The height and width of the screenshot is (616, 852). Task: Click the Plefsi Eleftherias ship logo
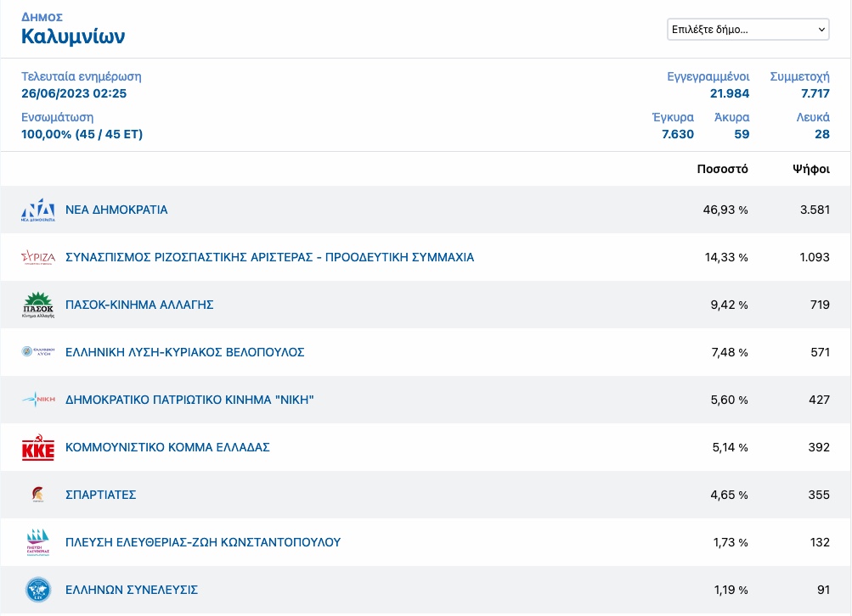point(38,542)
